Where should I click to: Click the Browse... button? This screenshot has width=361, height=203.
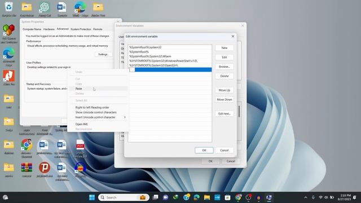[224, 67]
